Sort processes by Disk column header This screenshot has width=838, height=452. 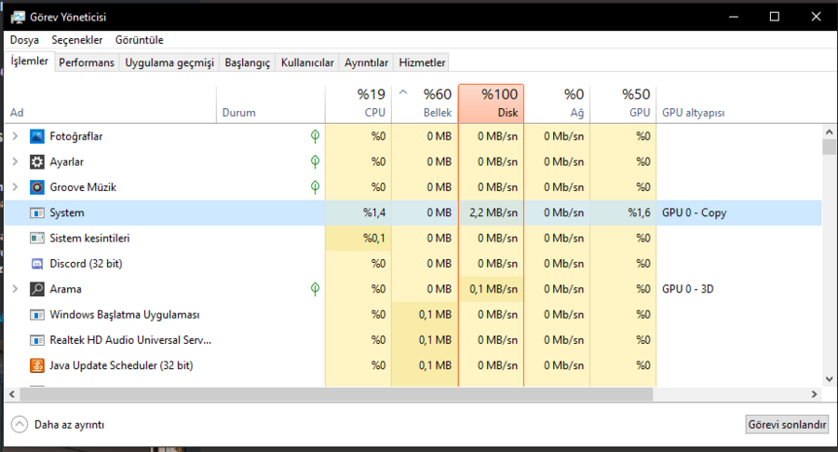point(491,103)
